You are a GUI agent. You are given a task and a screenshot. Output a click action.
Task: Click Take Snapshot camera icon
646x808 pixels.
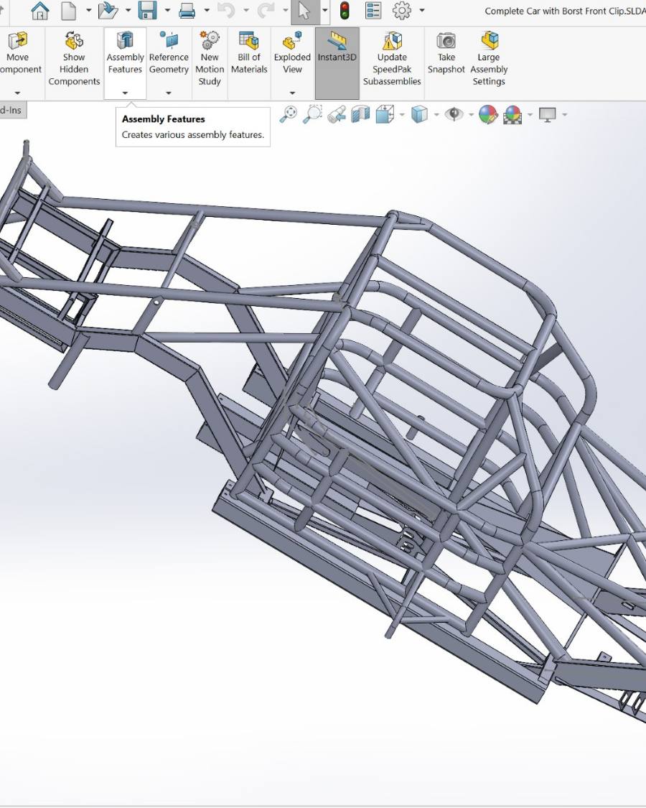(x=446, y=52)
